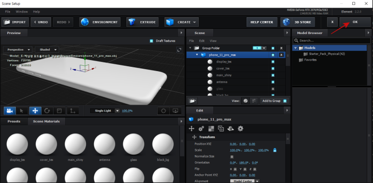The height and width of the screenshot is (183, 373).
Task: Select the display_tex material sphere thumbnail
Action: (x=17, y=144)
